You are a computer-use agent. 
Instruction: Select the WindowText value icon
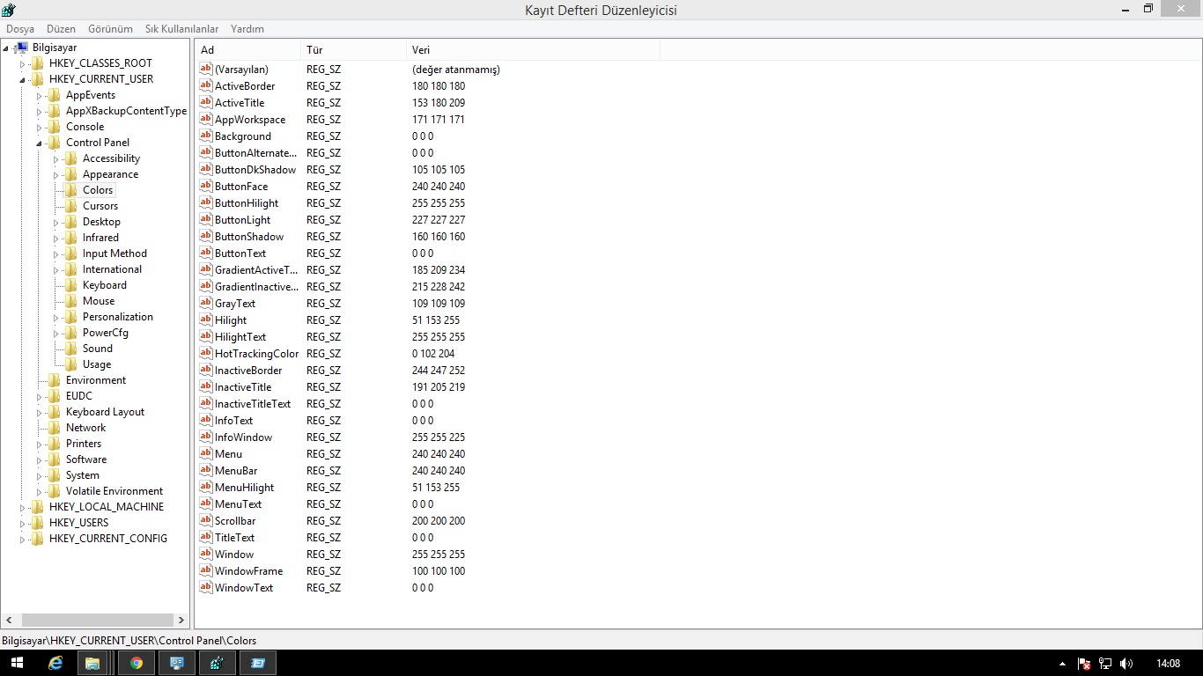pos(206,588)
